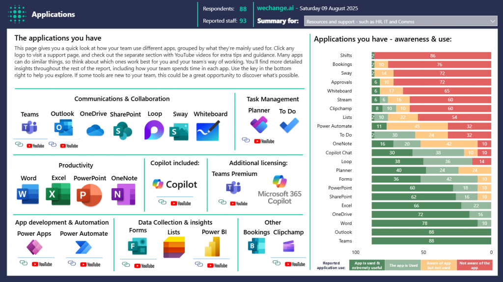Click the SharePoint logo
The image size is (503, 282).
(x=120, y=131)
